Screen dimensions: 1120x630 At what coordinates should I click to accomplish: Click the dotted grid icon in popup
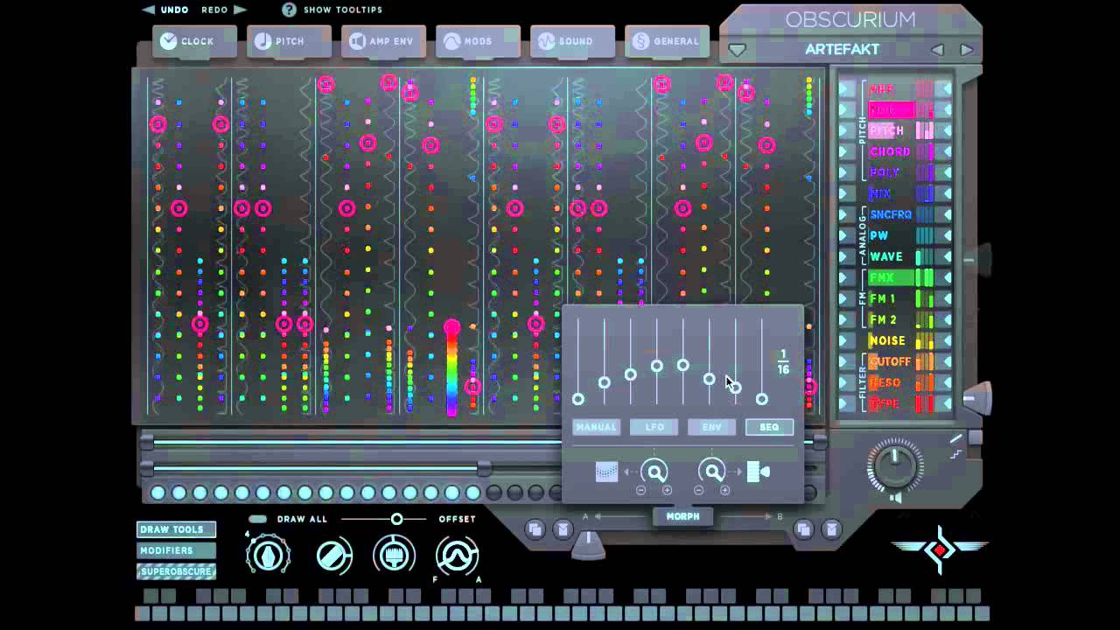(x=606, y=472)
